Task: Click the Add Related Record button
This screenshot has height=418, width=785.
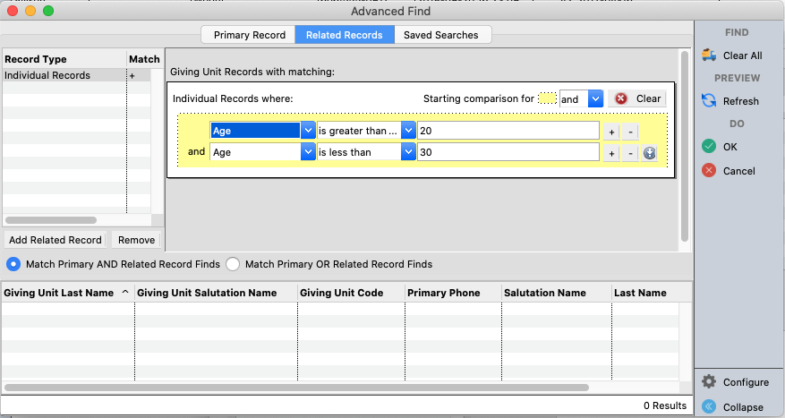Action: (x=55, y=240)
